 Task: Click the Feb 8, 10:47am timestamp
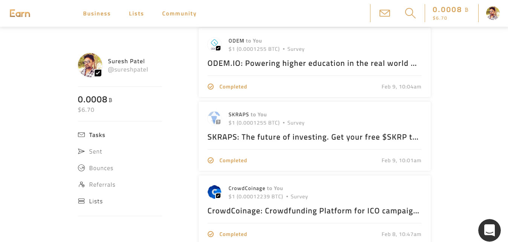click(x=401, y=234)
